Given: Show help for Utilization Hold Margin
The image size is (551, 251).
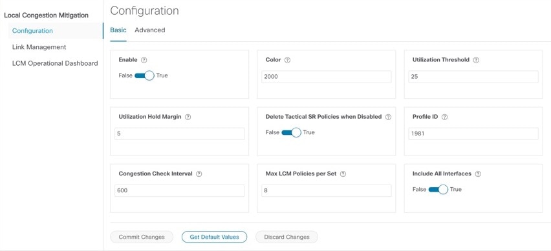Looking at the screenshot, I should click(188, 117).
